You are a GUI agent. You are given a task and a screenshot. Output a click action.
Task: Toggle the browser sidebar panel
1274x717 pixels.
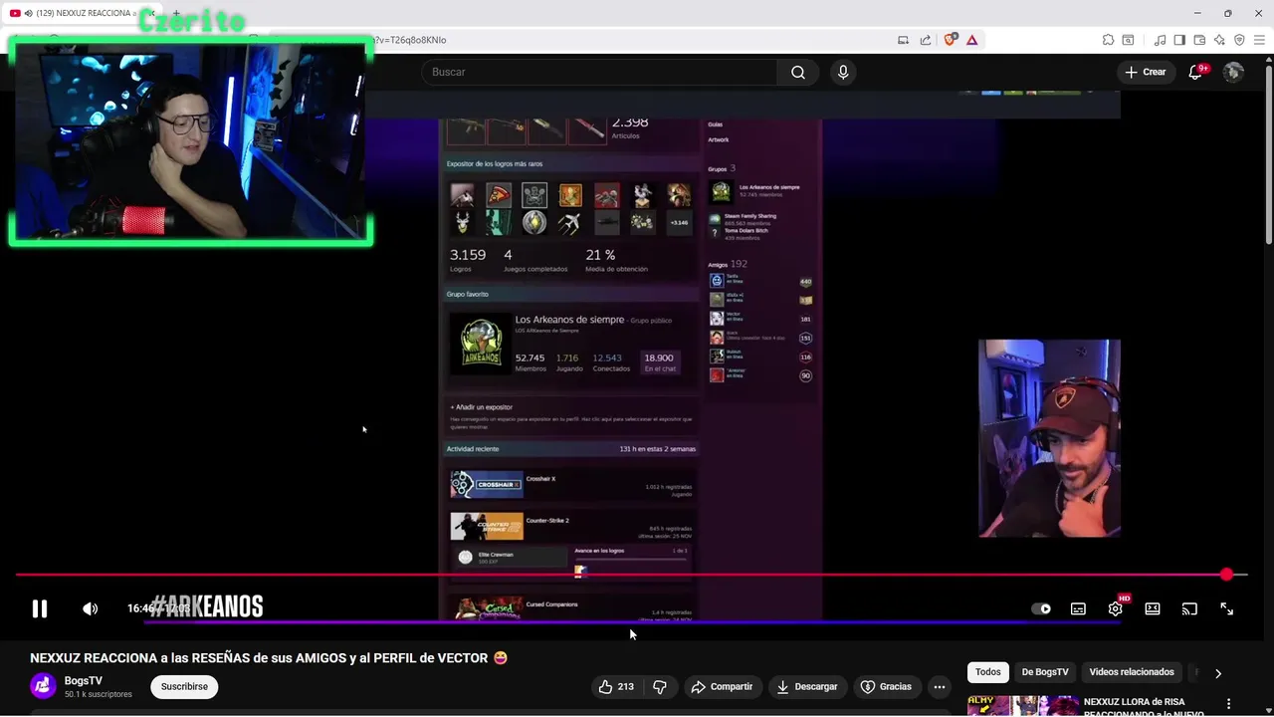pos(1179,40)
